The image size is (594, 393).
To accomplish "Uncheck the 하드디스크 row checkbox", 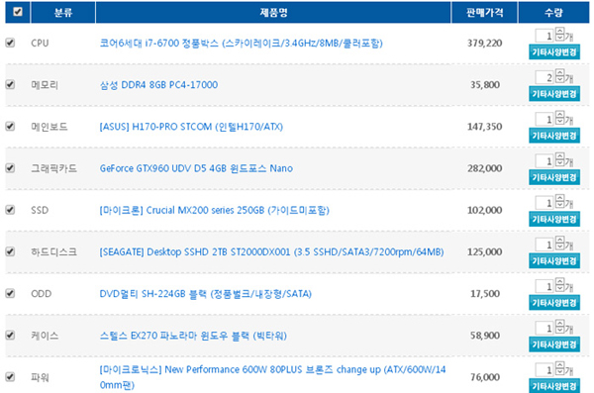I will tap(10, 251).
